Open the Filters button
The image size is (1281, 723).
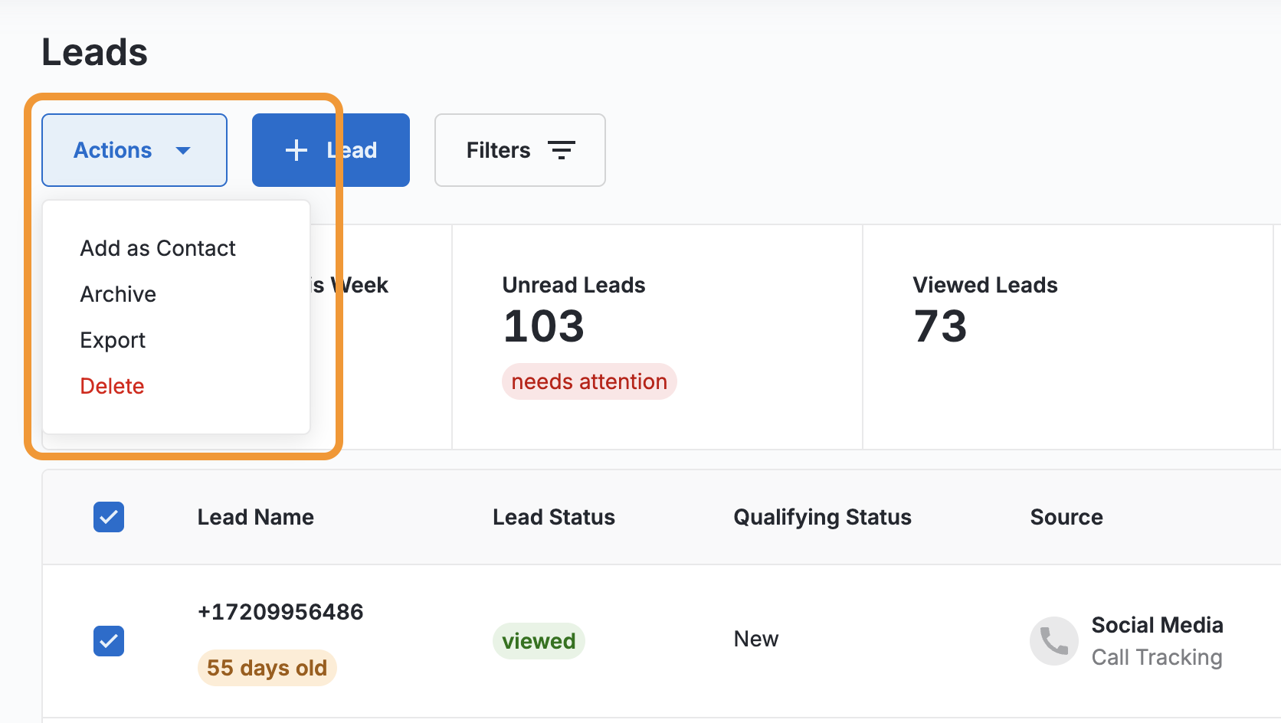(x=519, y=150)
